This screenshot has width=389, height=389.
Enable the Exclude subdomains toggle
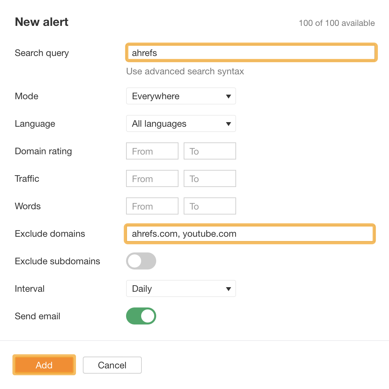pyautogui.click(x=141, y=261)
